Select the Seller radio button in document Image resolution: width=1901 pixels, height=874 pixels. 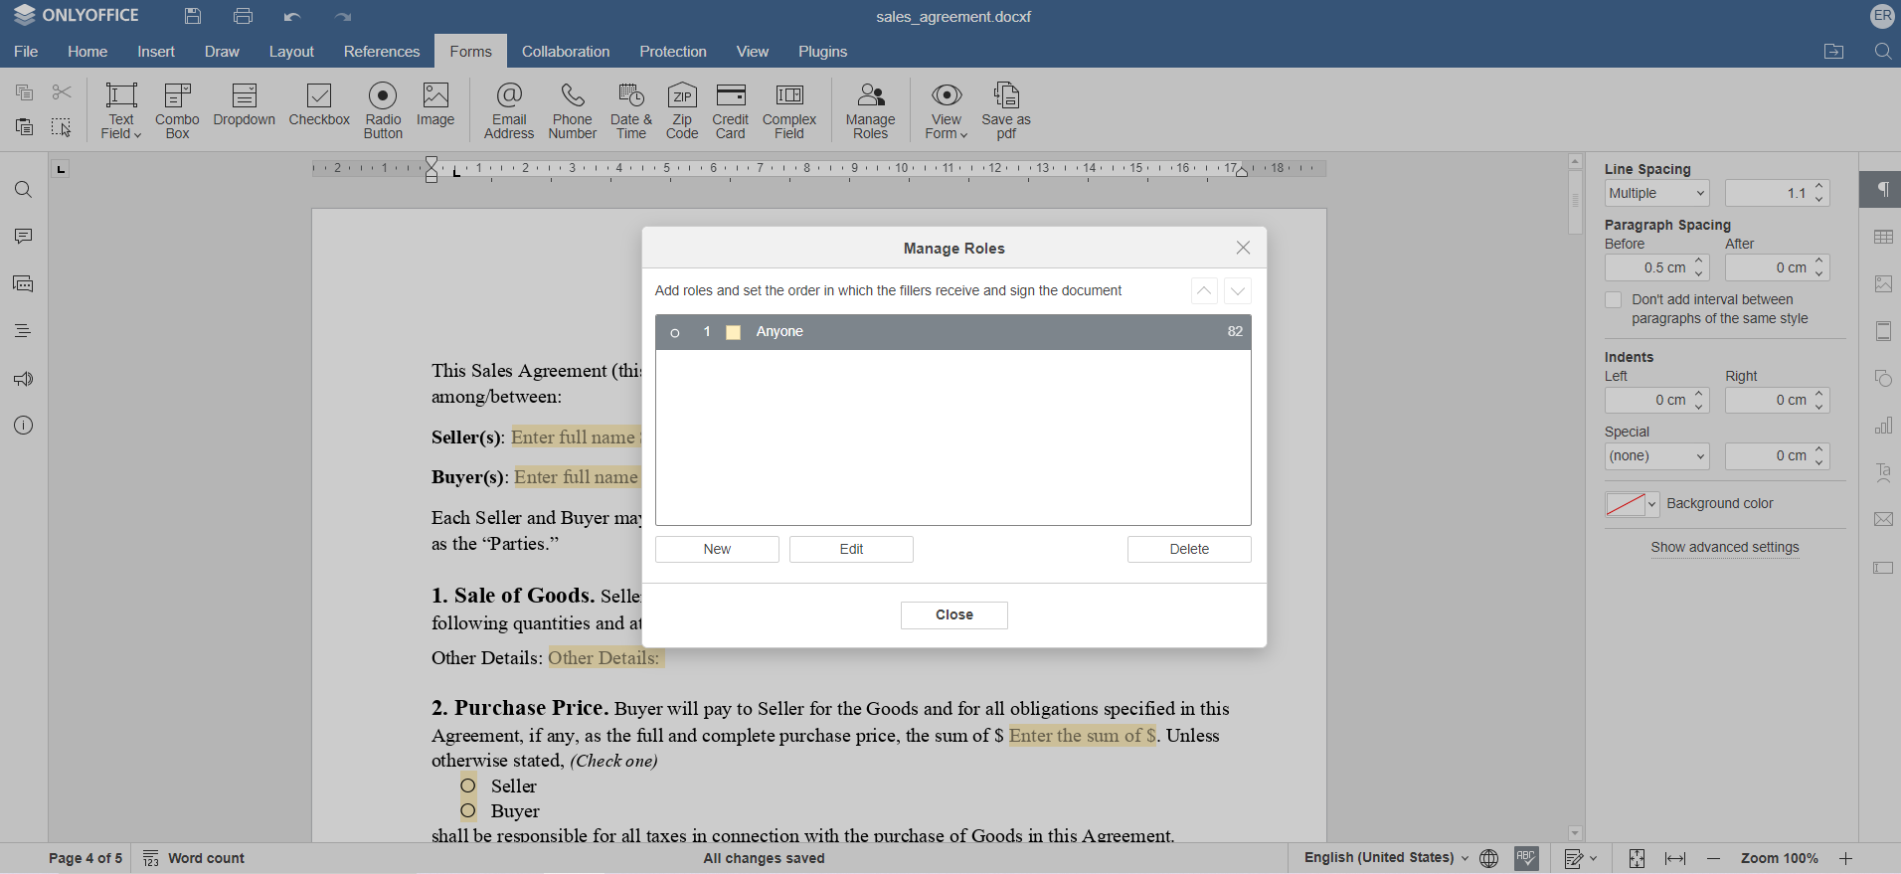(x=468, y=787)
